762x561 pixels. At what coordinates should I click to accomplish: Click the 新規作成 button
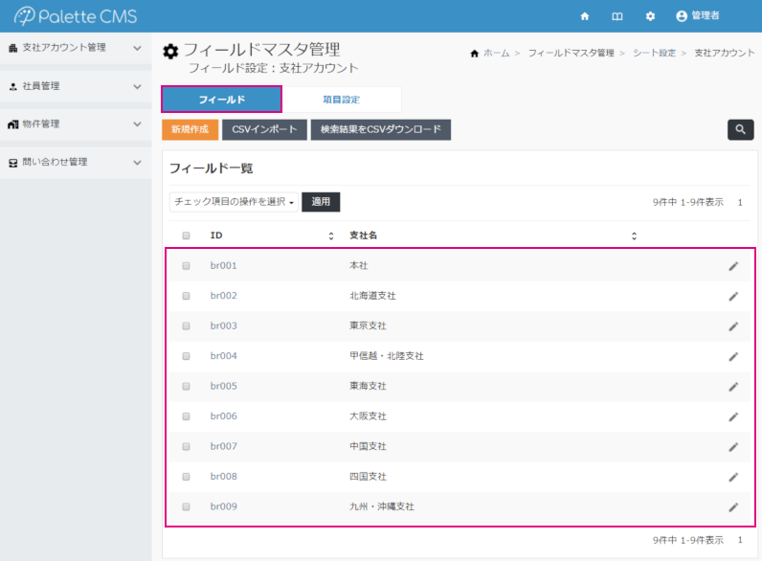pos(190,129)
